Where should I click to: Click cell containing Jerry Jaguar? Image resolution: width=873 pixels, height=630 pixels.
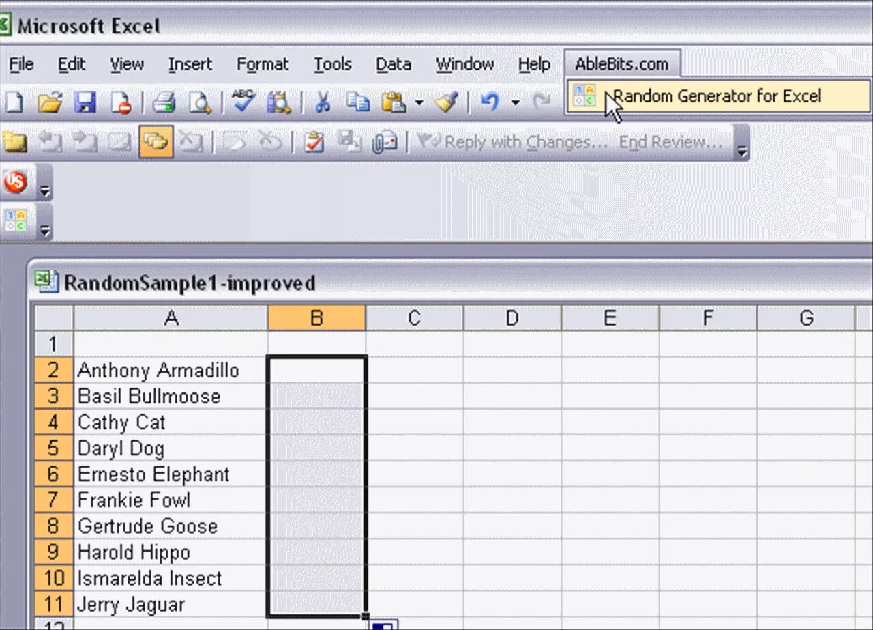tap(171, 604)
